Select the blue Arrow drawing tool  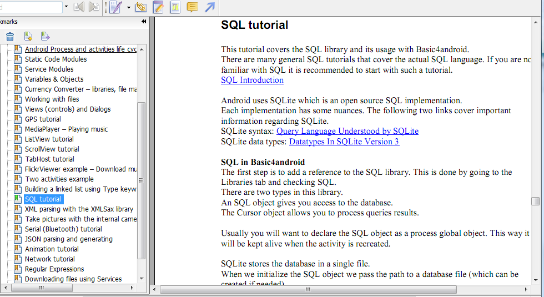click(x=210, y=7)
